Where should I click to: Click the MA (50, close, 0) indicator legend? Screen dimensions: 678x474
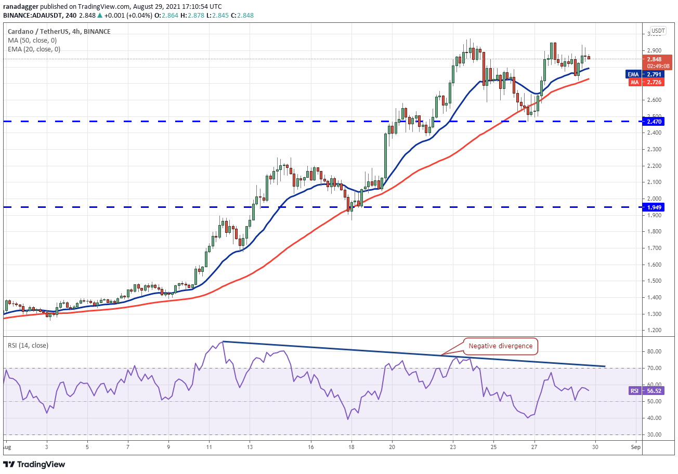click(32, 41)
